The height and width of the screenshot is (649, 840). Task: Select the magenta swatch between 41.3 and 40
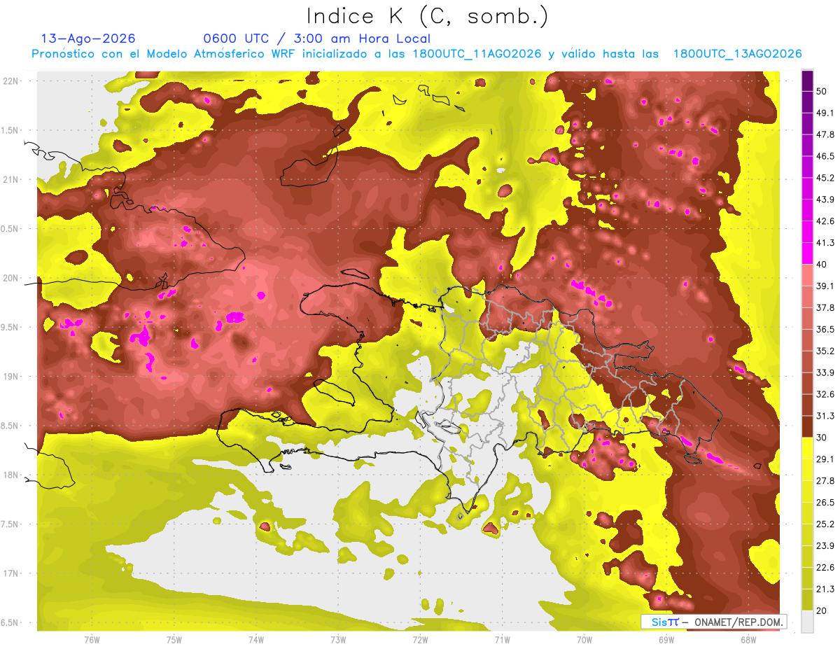(x=807, y=253)
